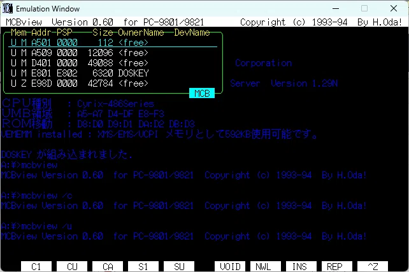Click the S1 function key label
This screenshot has height=272, width=409.
[143, 266]
